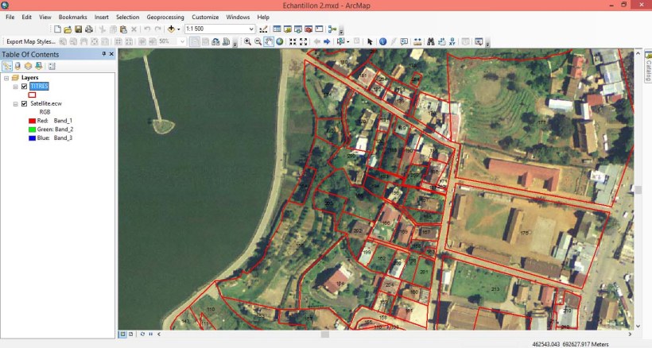The image size is (652, 348).
Task: Select the Measure ruler tool
Action: 417,41
